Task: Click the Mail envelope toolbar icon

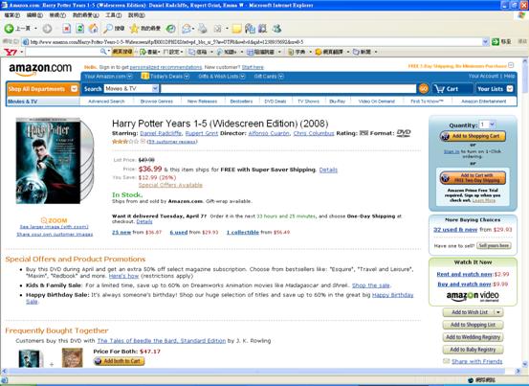Action: click(x=187, y=29)
